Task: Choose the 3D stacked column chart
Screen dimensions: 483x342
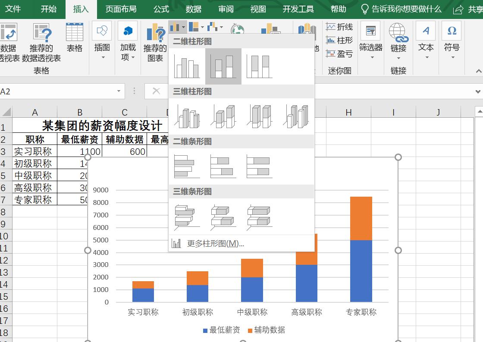Action: pyautogui.click(x=223, y=116)
